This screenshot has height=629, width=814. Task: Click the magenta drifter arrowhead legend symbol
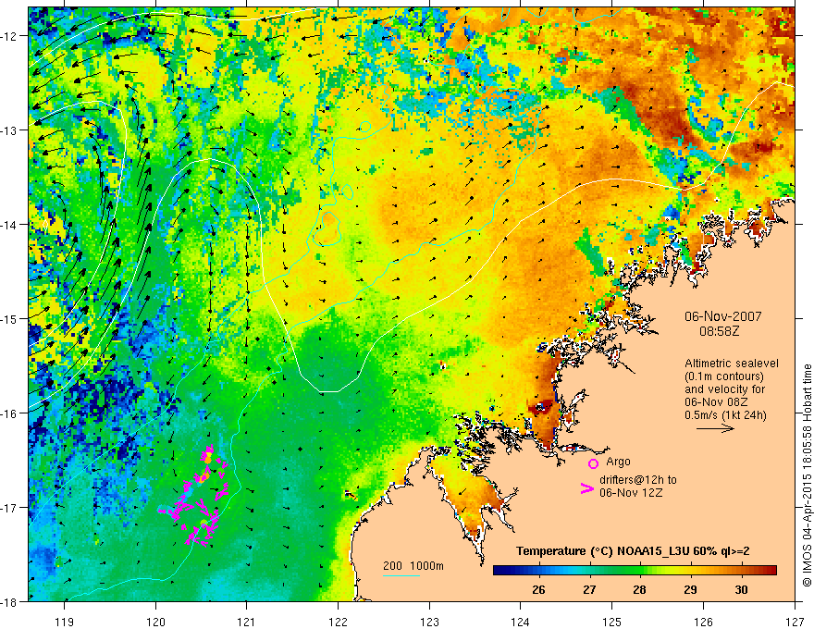pyautogui.click(x=586, y=488)
